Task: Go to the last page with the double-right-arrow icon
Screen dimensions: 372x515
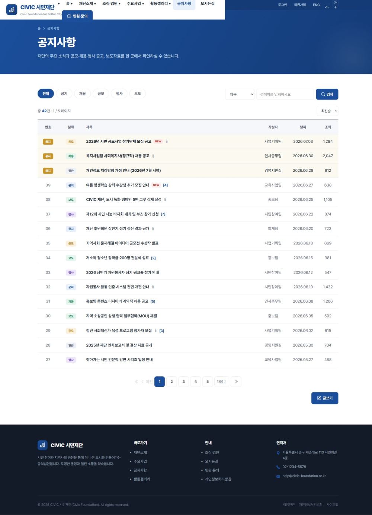Action: (x=236, y=382)
